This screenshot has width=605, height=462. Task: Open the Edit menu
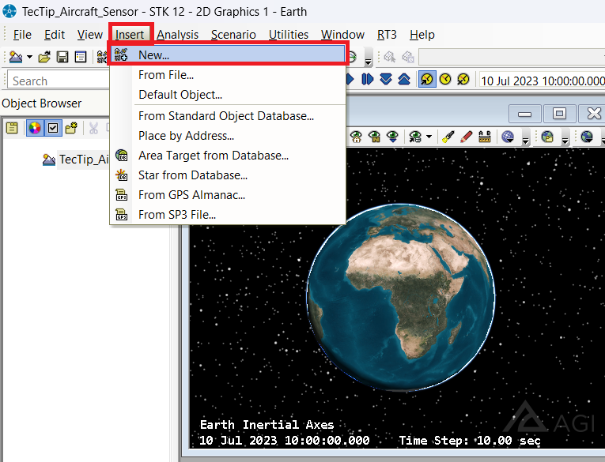click(55, 35)
